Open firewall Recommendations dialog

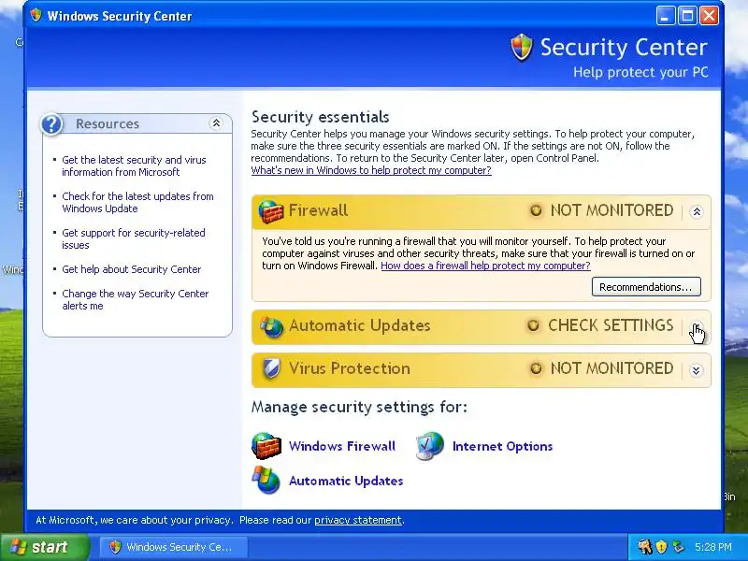tap(646, 287)
